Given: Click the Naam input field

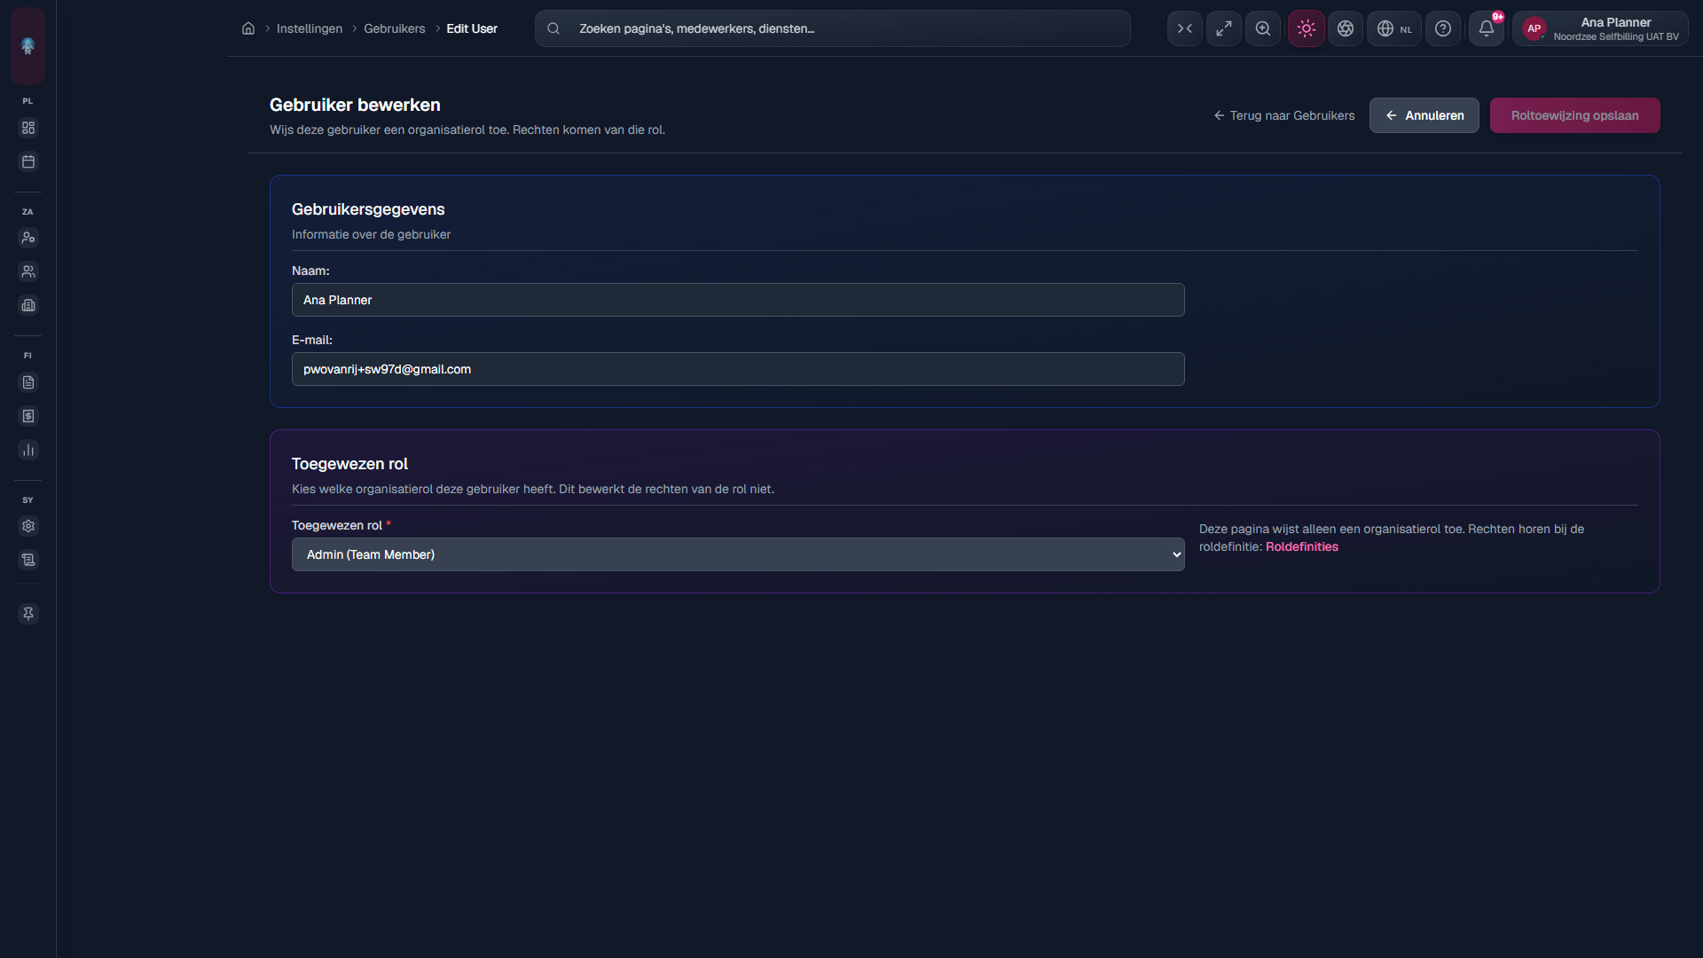Looking at the screenshot, I should (738, 300).
